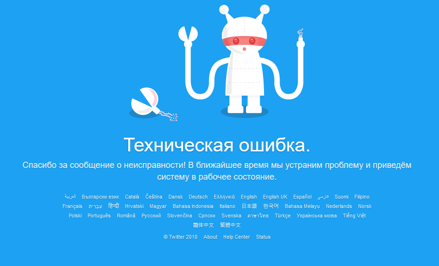
Task: Choose Українська мова language link
Action: point(316,216)
